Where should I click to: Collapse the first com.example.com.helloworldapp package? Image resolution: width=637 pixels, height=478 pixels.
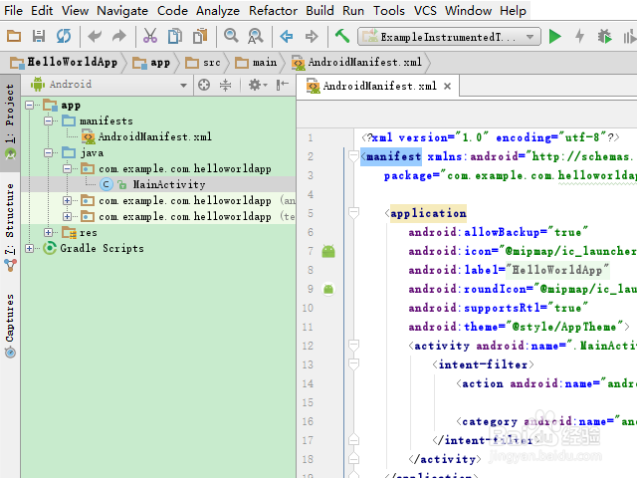tap(67, 168)
